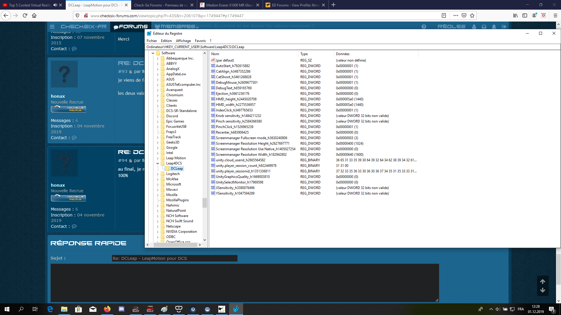Open the Windows action center notifications
The height and width of the screenshot is (315, 561).
pyautogui.click(x=552, y=309)
